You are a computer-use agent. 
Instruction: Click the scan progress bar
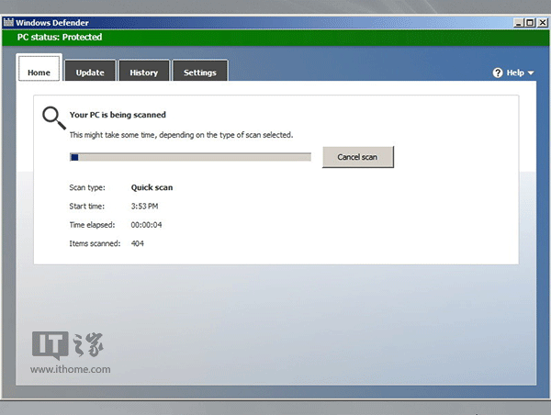[190, 157]
